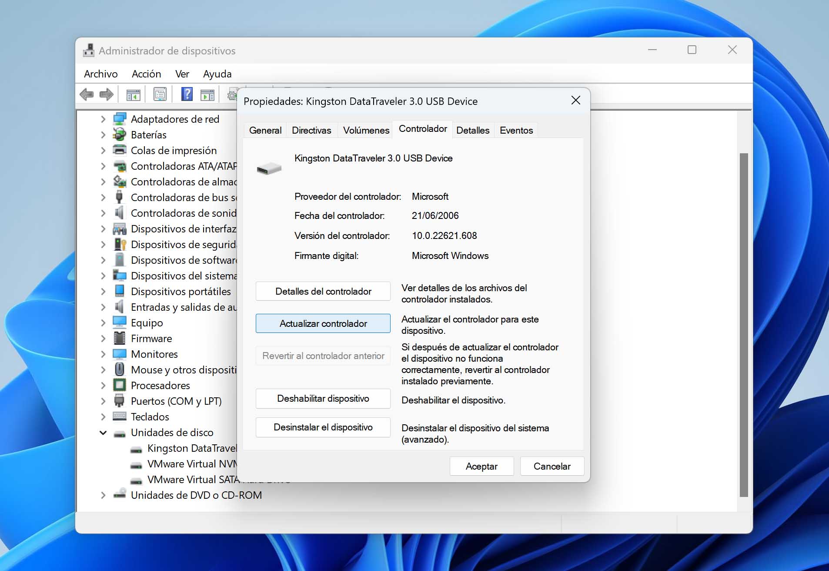Switch to the General tab

pyautogui.click(x=265, y=130)
